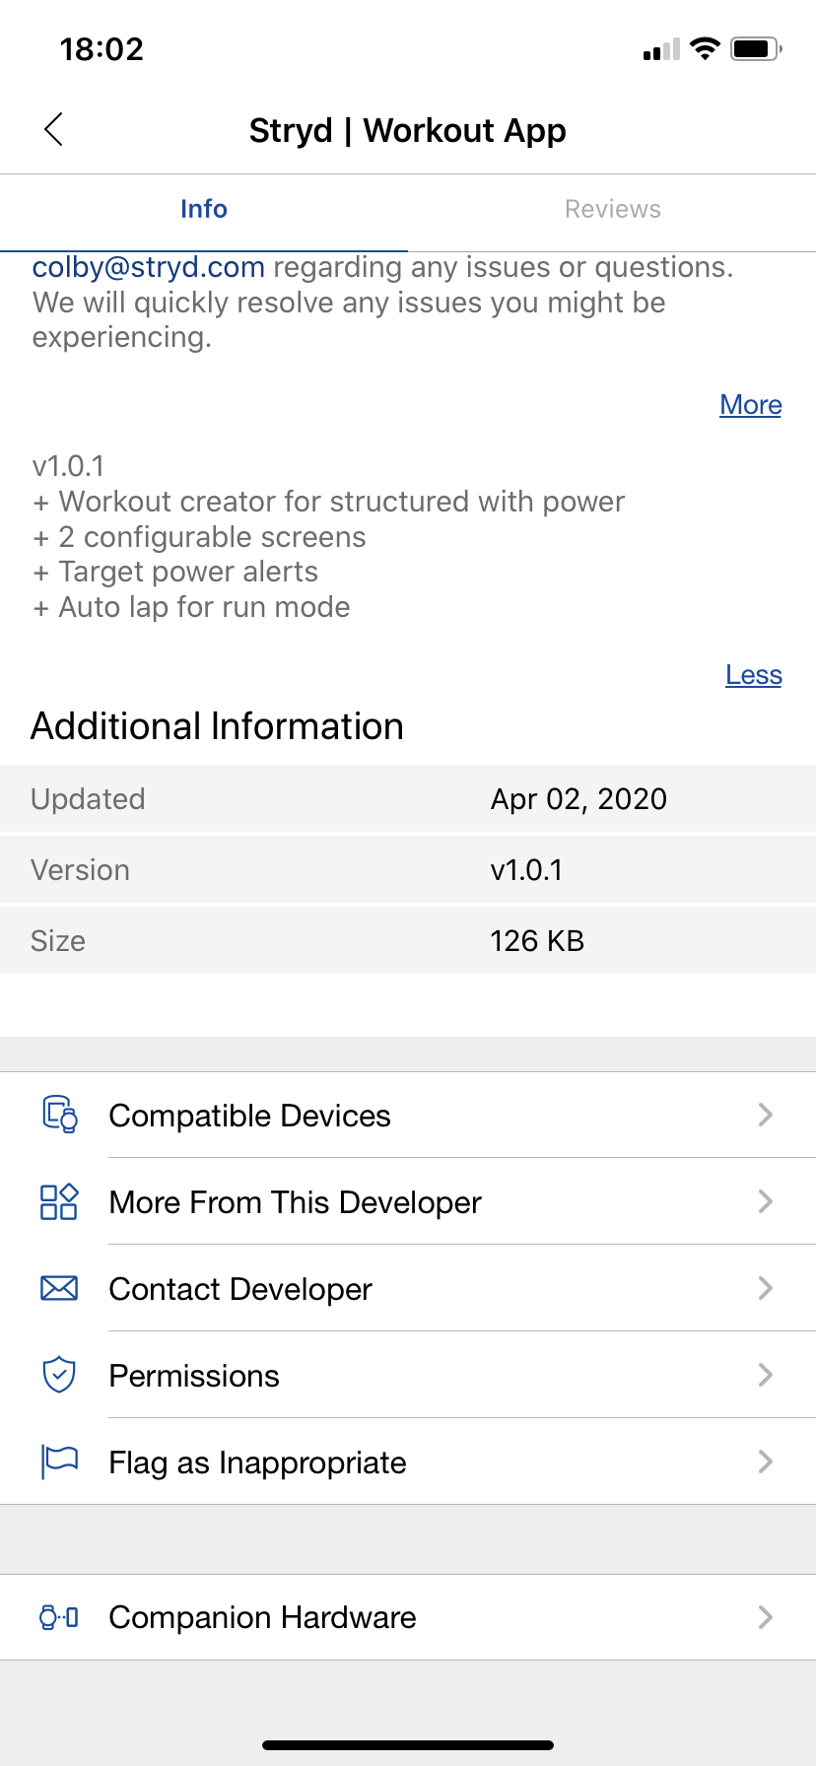Open Permissions using the right chevron
The image size is (816, 1766).
click(x=765, y=1375)
